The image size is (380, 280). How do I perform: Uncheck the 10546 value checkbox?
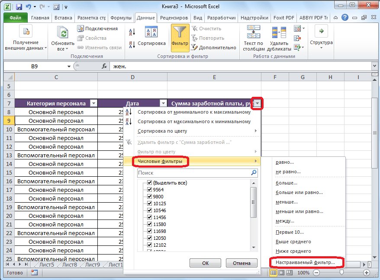tap(149, 210)
